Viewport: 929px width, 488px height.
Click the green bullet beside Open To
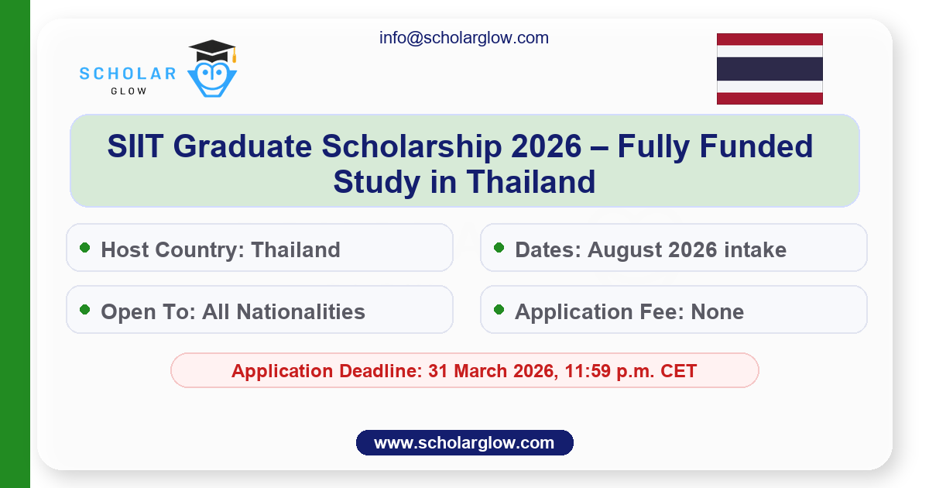coord(85,310)
